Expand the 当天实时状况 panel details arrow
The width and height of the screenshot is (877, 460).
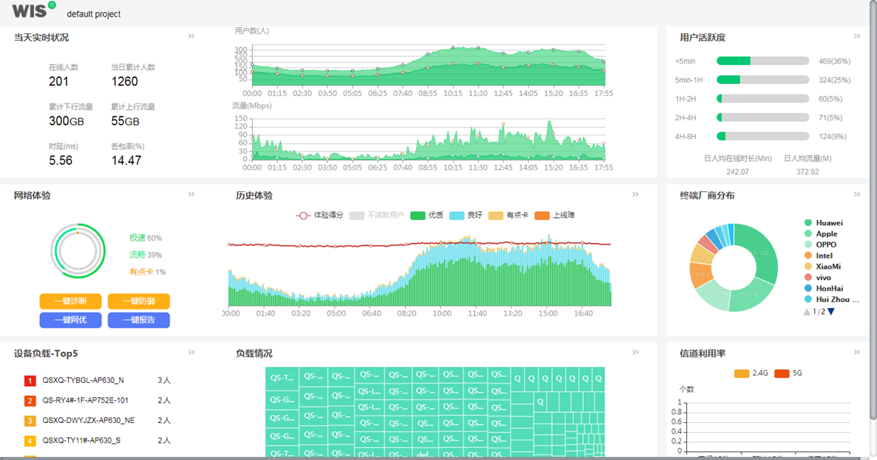tap(192, 36)
